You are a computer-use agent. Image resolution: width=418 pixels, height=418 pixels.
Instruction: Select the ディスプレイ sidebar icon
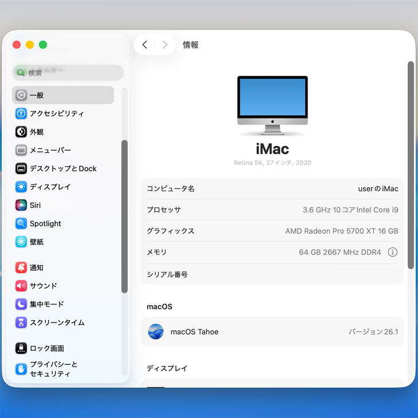coord(21,187)
